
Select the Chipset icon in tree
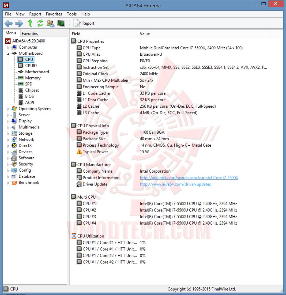pyautogui.click(x=21, y=90)
